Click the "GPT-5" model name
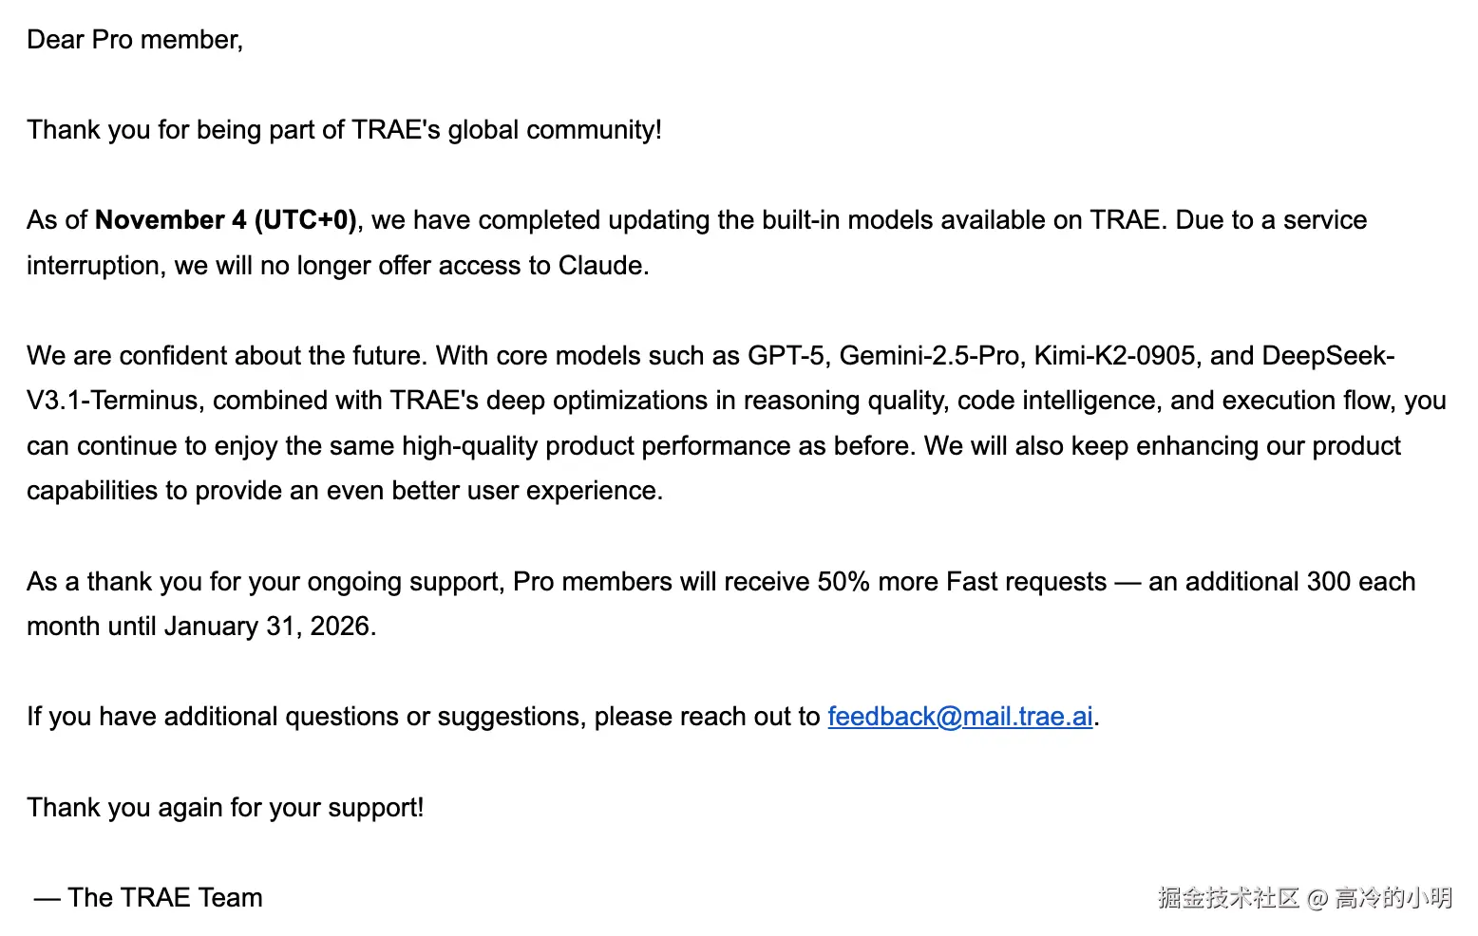Viewport: 1478px width, 936px height. pos(786,356)
